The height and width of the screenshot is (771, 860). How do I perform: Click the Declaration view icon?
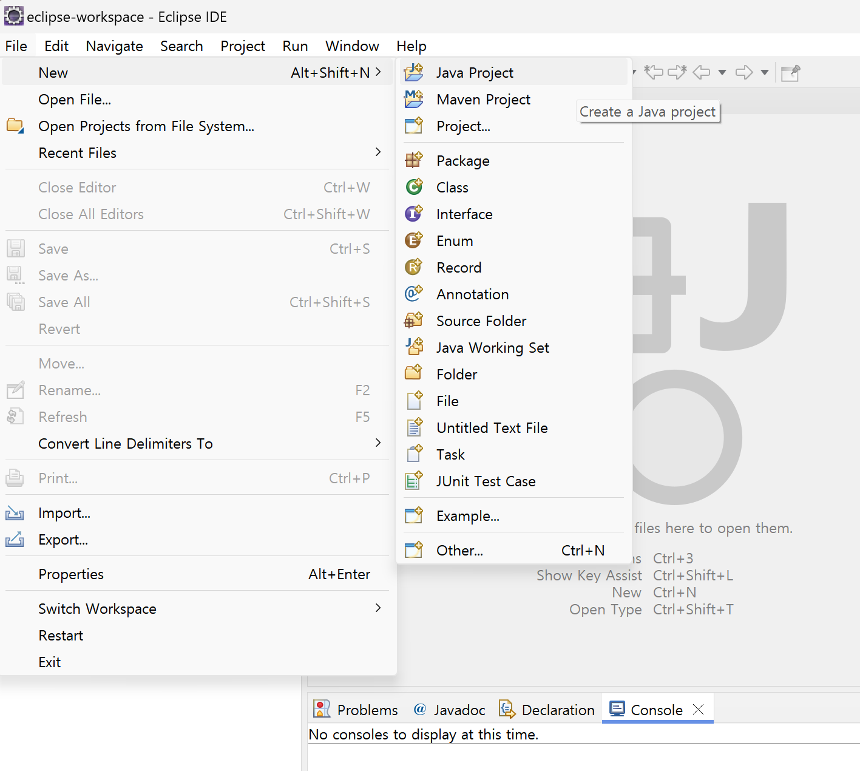[x=507, y=708]
